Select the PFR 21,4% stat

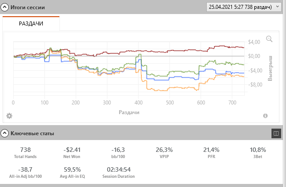(x=211, y=153)
